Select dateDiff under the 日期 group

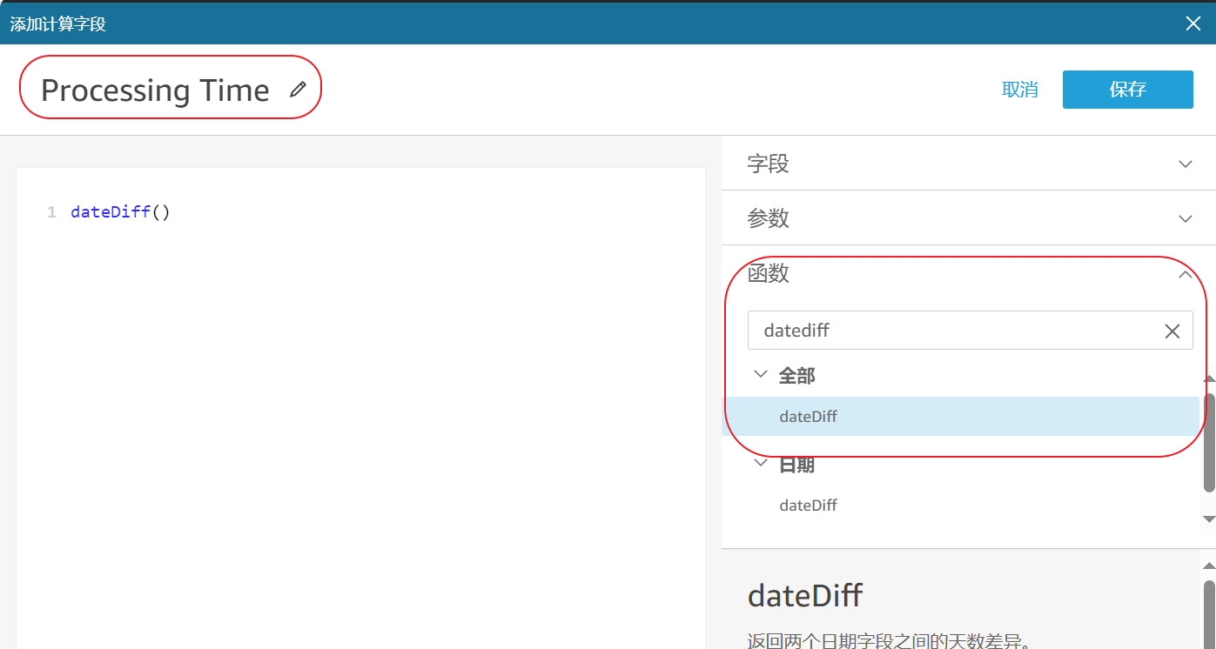[809, 505]
